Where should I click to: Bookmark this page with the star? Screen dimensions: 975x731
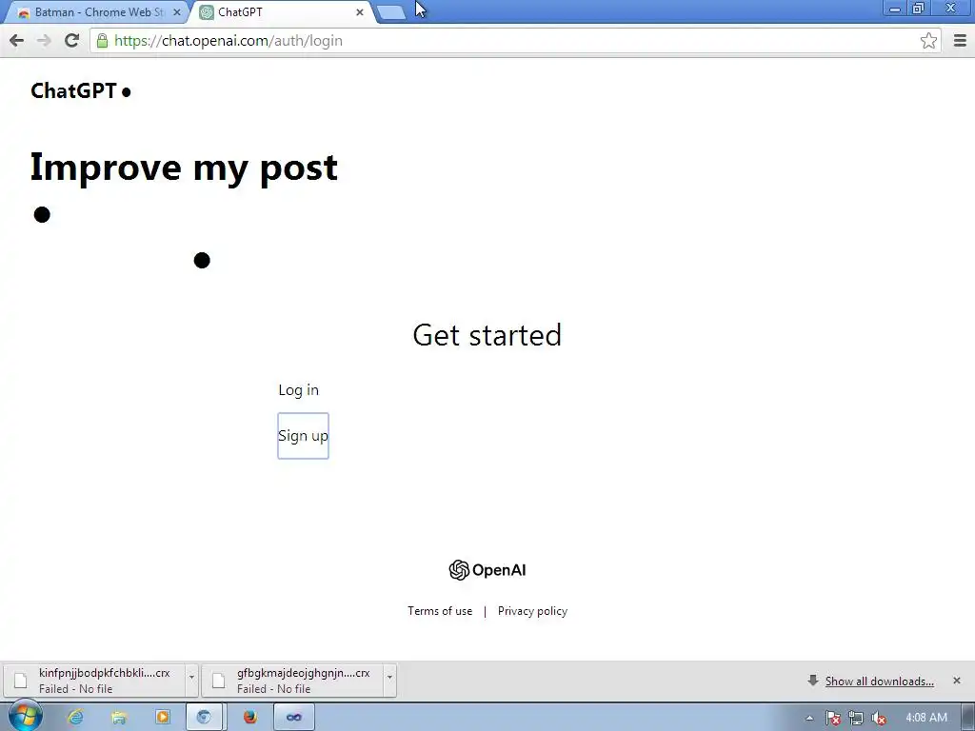[x=928, y=41]
